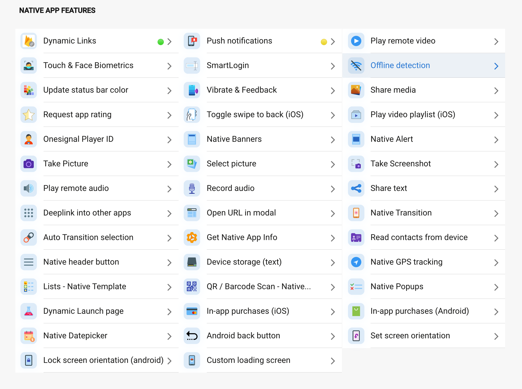The height and width of the screenshot is (389, 522).
Task: Click the Native GPS tracking arrow icon
Action: [x=356, y=262]
